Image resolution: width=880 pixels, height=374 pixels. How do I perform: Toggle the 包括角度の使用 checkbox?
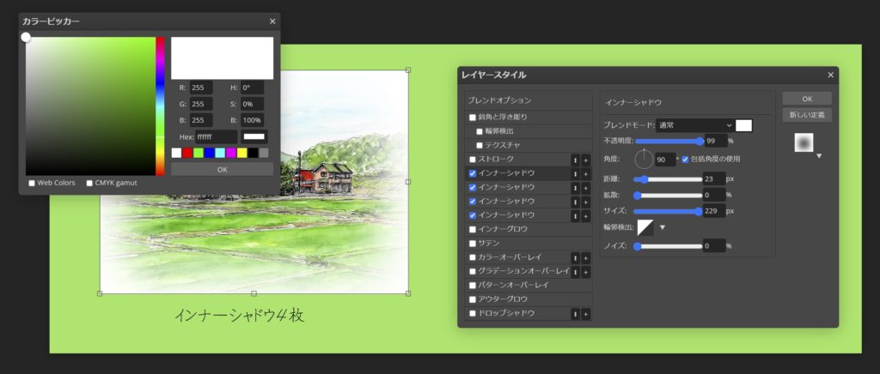coord(685,159)
